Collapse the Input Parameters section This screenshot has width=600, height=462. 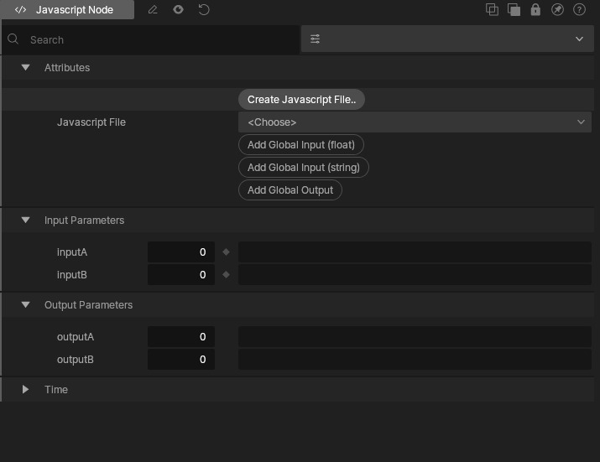(25, 221)
